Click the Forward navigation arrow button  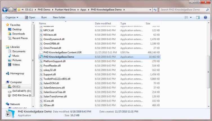(x=11, y=10)
